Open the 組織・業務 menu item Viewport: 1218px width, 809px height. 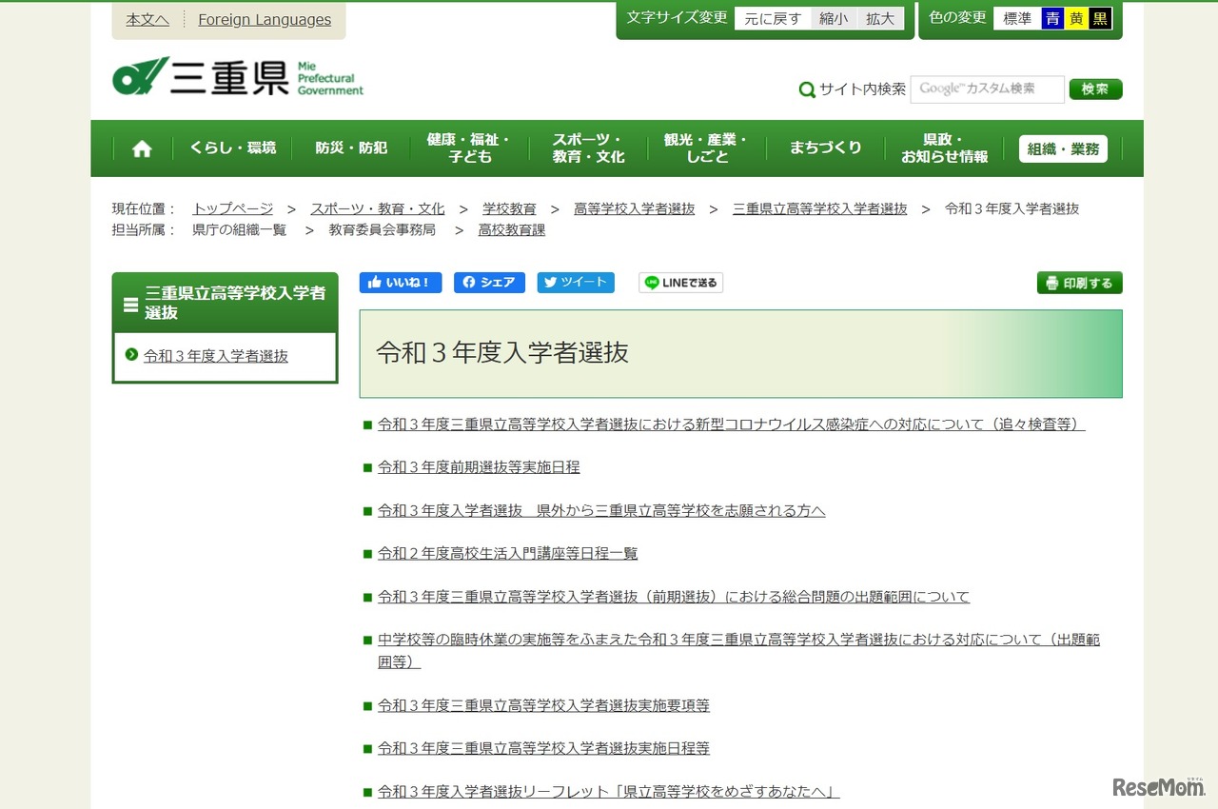[x=1063, y=148]
